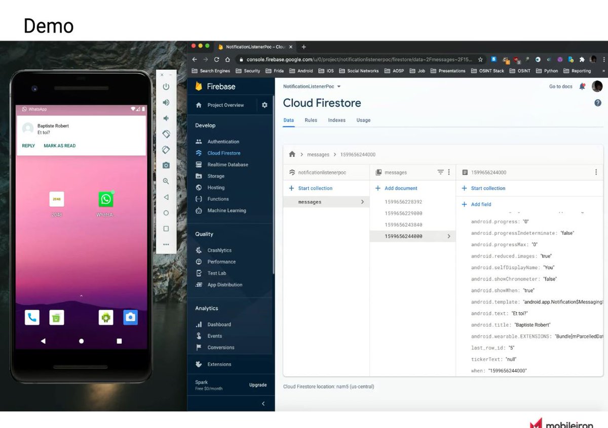The width and height of the screenshot is (608, 428).
Task: Select document 1599656228392
Action: [x=403, y=202]
